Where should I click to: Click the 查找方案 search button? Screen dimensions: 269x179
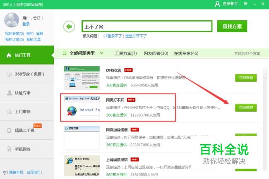click(232, 26)
